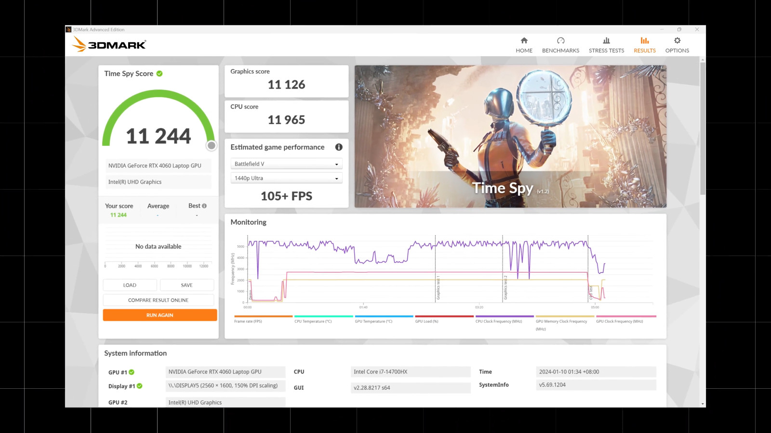Click the 3DMark logo
This screenshot has width=771, height=433.
(x=109, y=44)
